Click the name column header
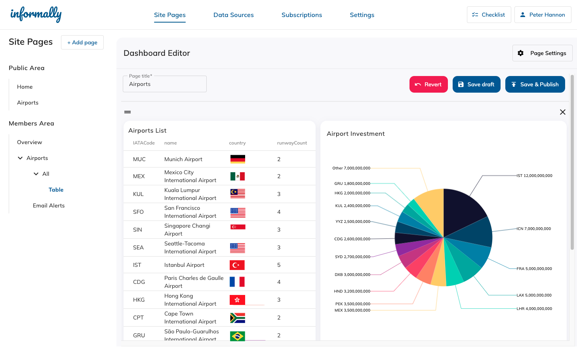Screen dimensions: 577x348 [171, 143]
